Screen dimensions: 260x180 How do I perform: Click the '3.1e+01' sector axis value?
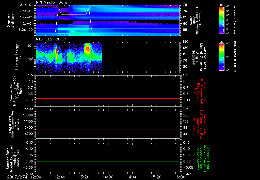26,5
